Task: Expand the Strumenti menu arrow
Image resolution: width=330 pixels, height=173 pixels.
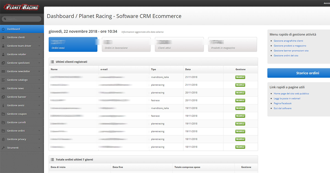Action: point(39,148)
